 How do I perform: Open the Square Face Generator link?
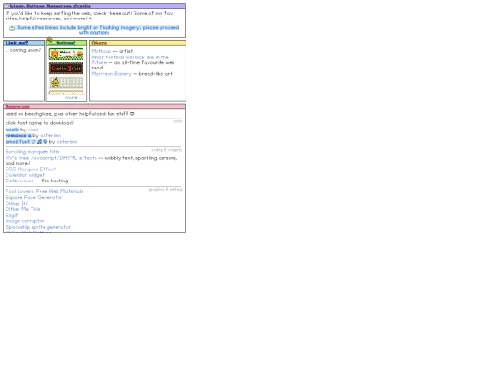coord(33,198)
